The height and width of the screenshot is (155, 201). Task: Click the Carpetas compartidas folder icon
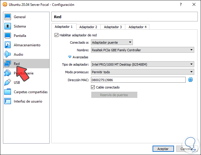8,92
